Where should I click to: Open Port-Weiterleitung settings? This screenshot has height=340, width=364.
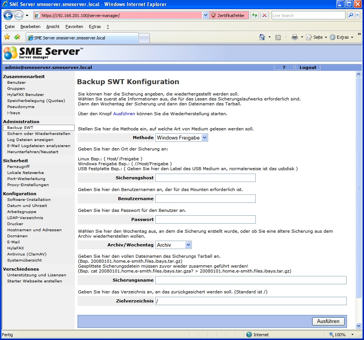26,179
